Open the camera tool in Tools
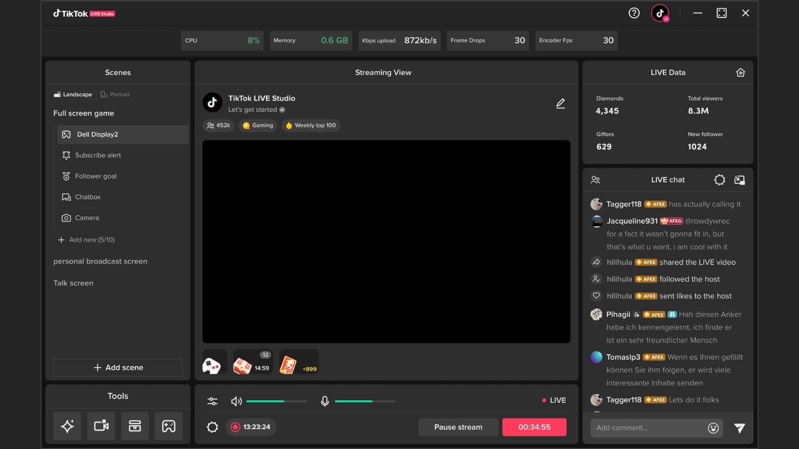 point(101,426)
